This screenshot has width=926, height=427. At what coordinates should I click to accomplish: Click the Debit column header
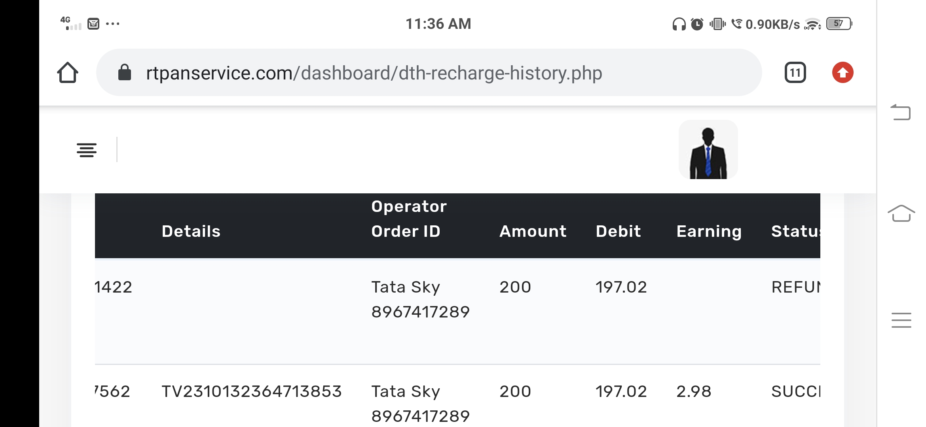[618, 231]
